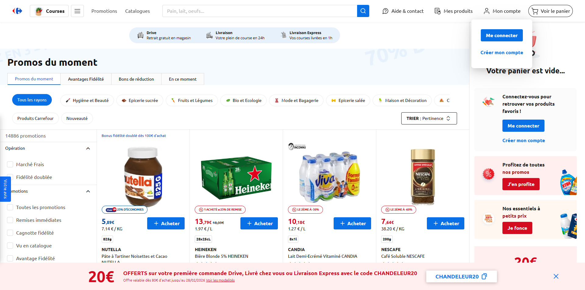The width and height of the screenshot is (585, 290).
Task: Filter by Mode et Bagagerie
Action: pyautogui.click(x=296, y=100)
